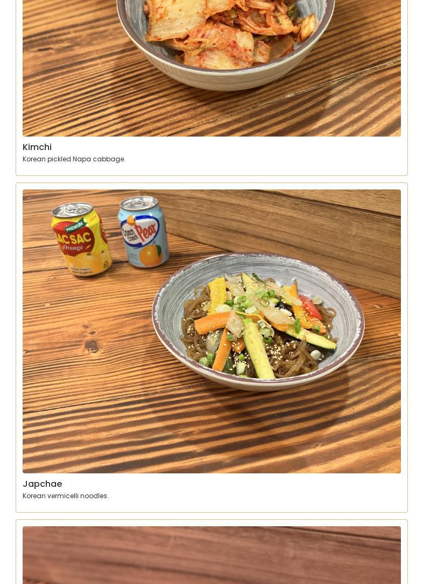
Task: Click the silver top of the Pear can
Action: (138, 203)
